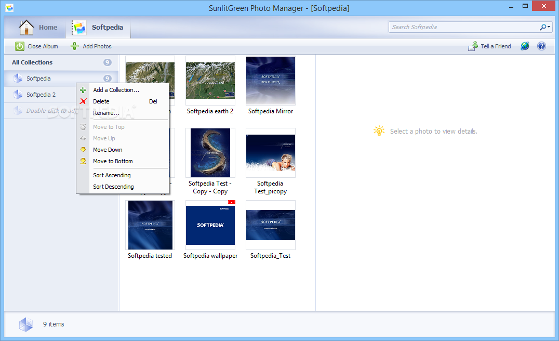Click the red Exif badge on Softpedia wallpaper
Screen dimensions: 559x341
coord(232,202)
